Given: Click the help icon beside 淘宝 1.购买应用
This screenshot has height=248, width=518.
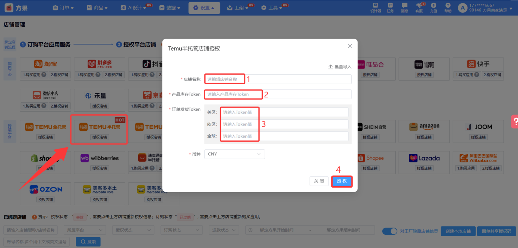Looking at the screenshot, I should click(44, 75).
